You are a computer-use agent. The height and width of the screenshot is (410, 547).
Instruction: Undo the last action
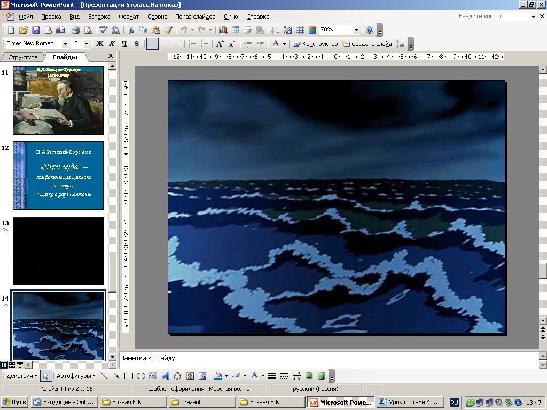[184, 30]
